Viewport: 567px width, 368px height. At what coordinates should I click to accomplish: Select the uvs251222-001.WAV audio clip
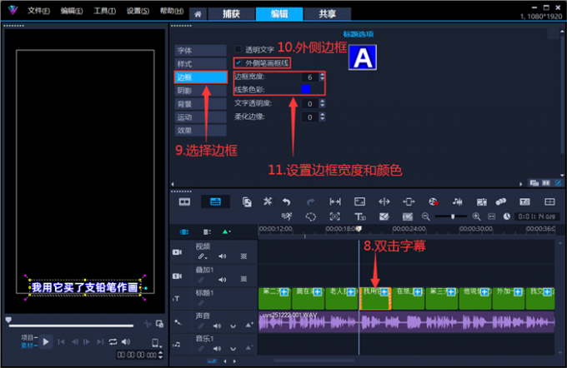[406, 321]
